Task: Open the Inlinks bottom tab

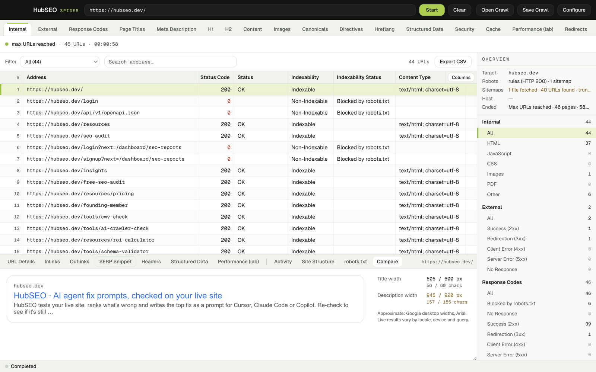Action: [x=52, y=262]
